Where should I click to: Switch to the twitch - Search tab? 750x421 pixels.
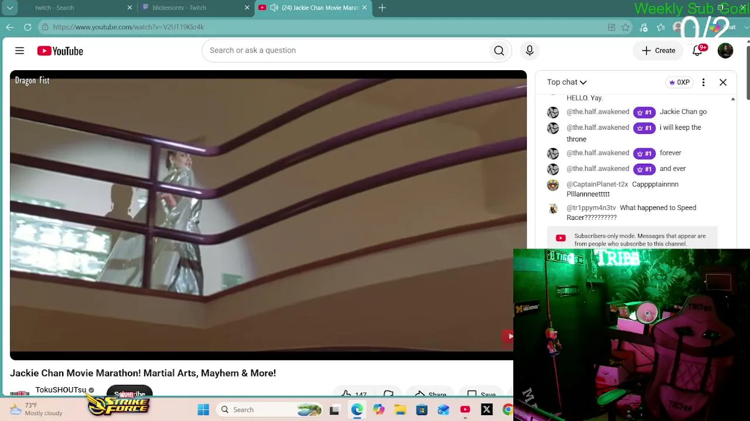coord(77,8)
